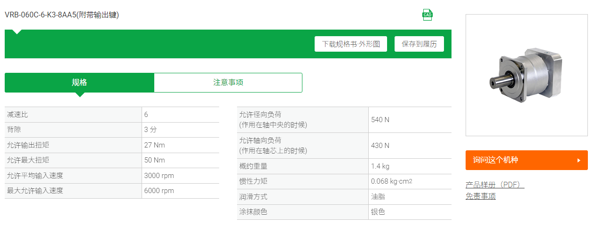Screen dimensions: 602x225
Task: Click the green CAD file icon
Action: (x=427, y=15)
